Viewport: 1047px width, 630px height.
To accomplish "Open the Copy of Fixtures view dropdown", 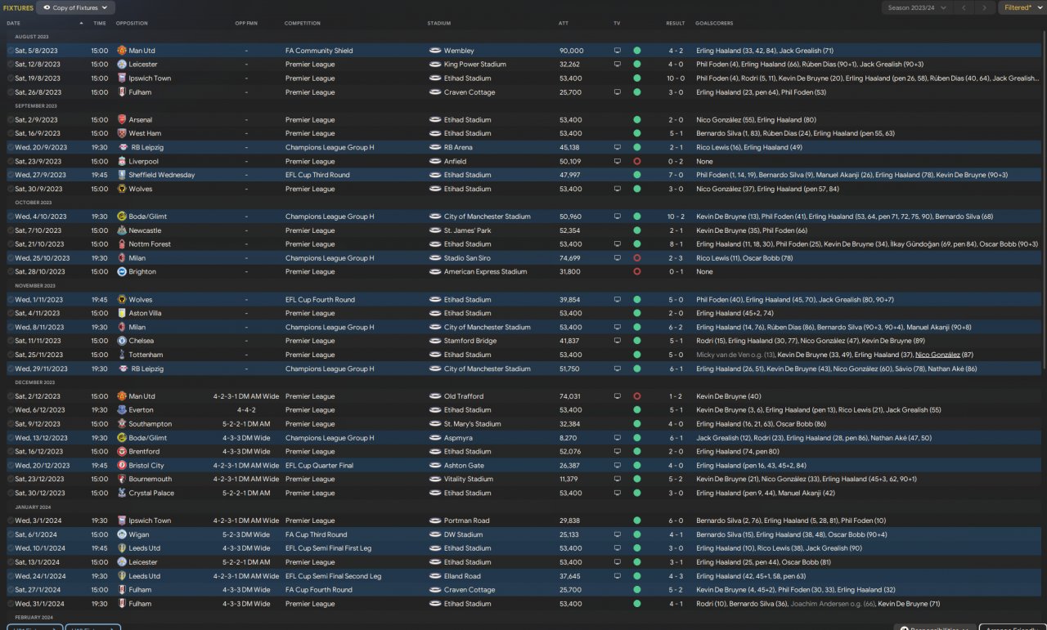I will (74, 8).
